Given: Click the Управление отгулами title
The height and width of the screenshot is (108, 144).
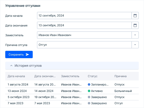Looking at the screenshot, I should click(23, 6).
